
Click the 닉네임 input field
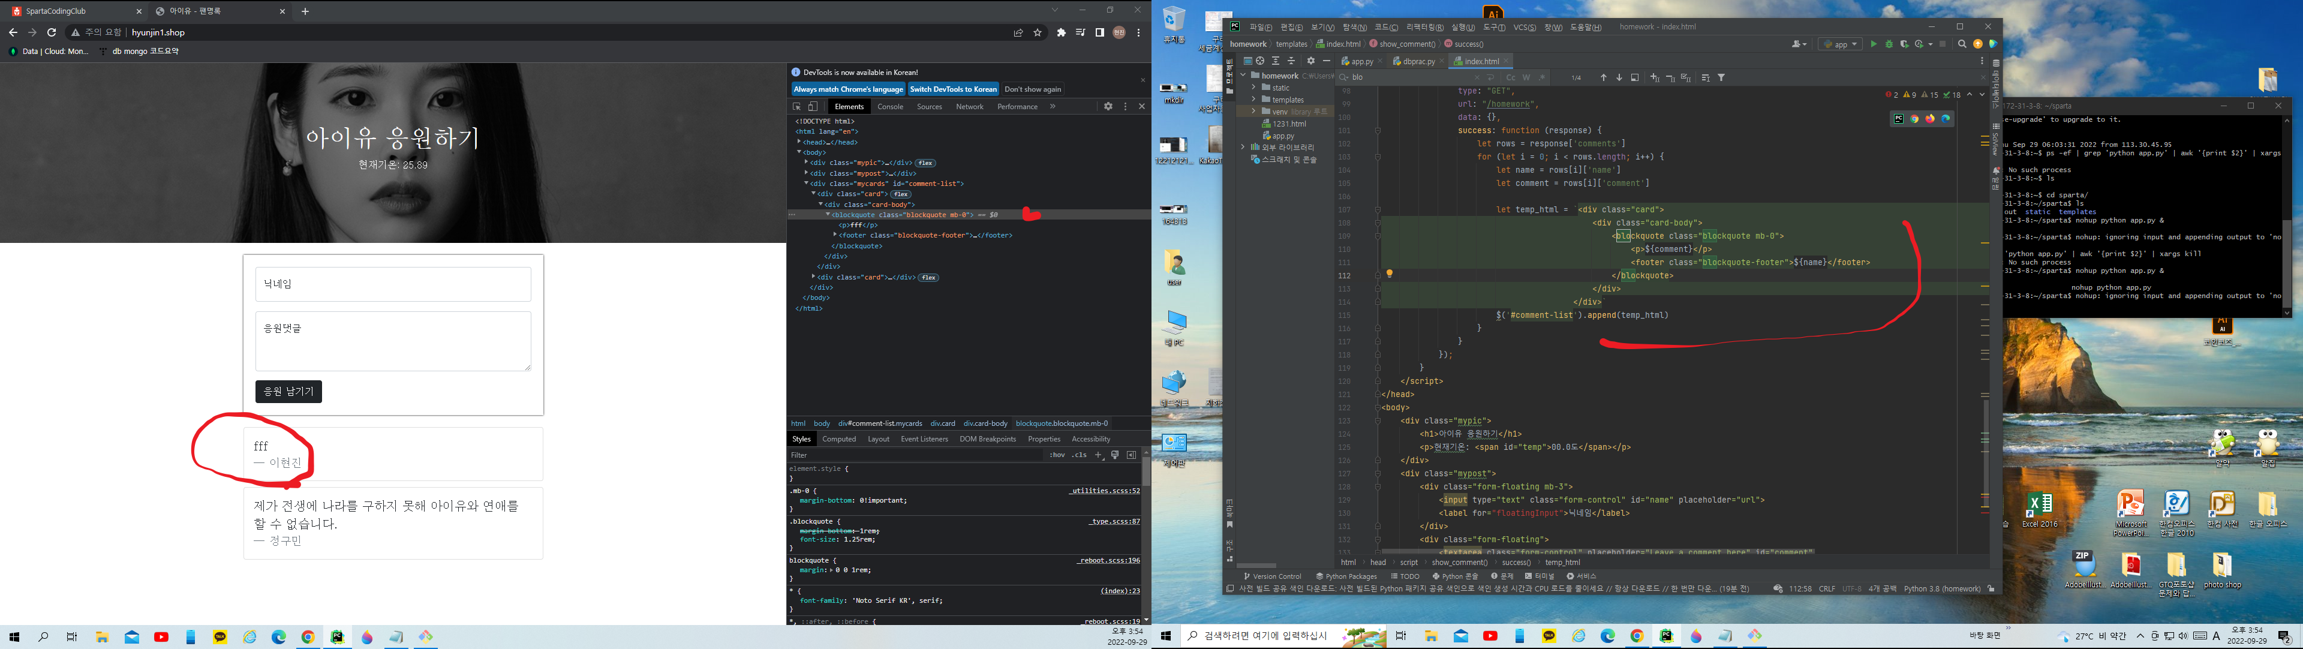393,284
